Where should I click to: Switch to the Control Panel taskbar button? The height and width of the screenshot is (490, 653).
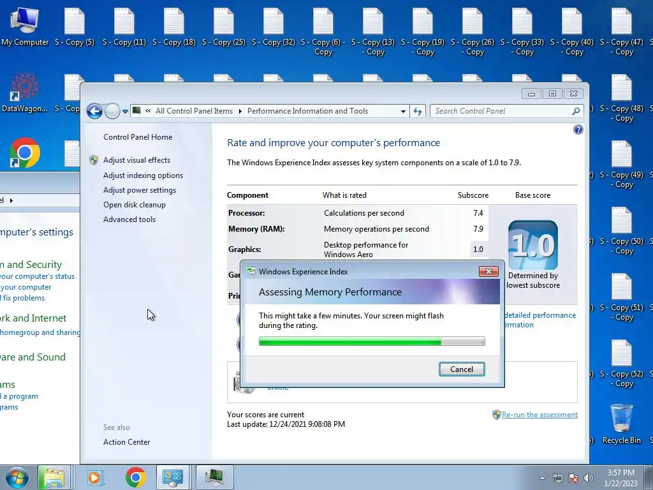173,477
